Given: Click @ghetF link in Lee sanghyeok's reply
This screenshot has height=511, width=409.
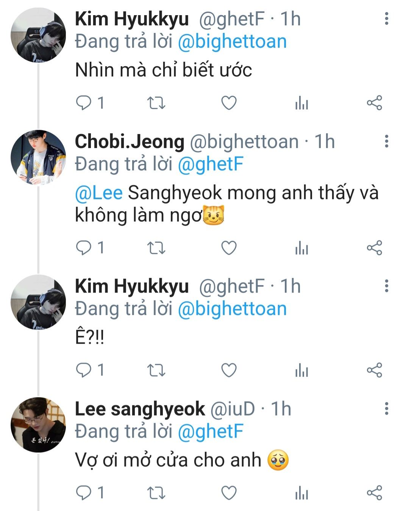Looking at the screenshot, I should point(210,431).
